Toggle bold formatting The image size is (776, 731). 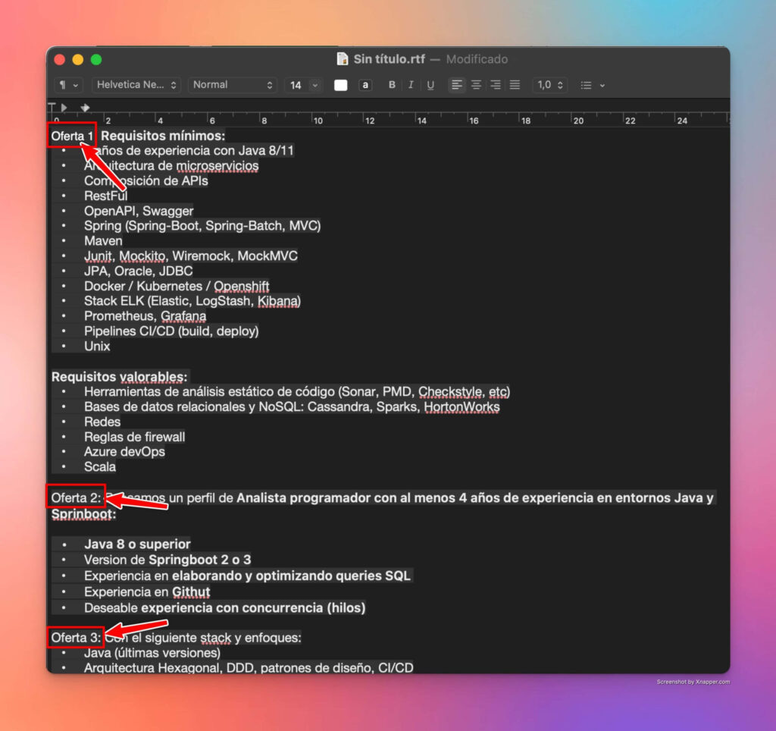[x=392, y=85]
